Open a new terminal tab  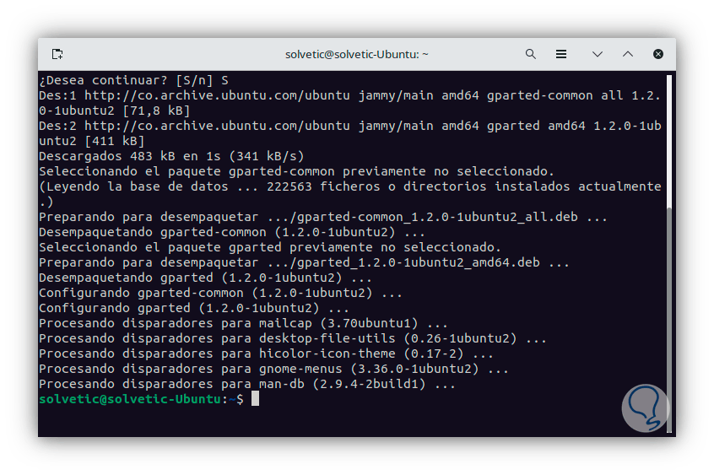[57, 54]
